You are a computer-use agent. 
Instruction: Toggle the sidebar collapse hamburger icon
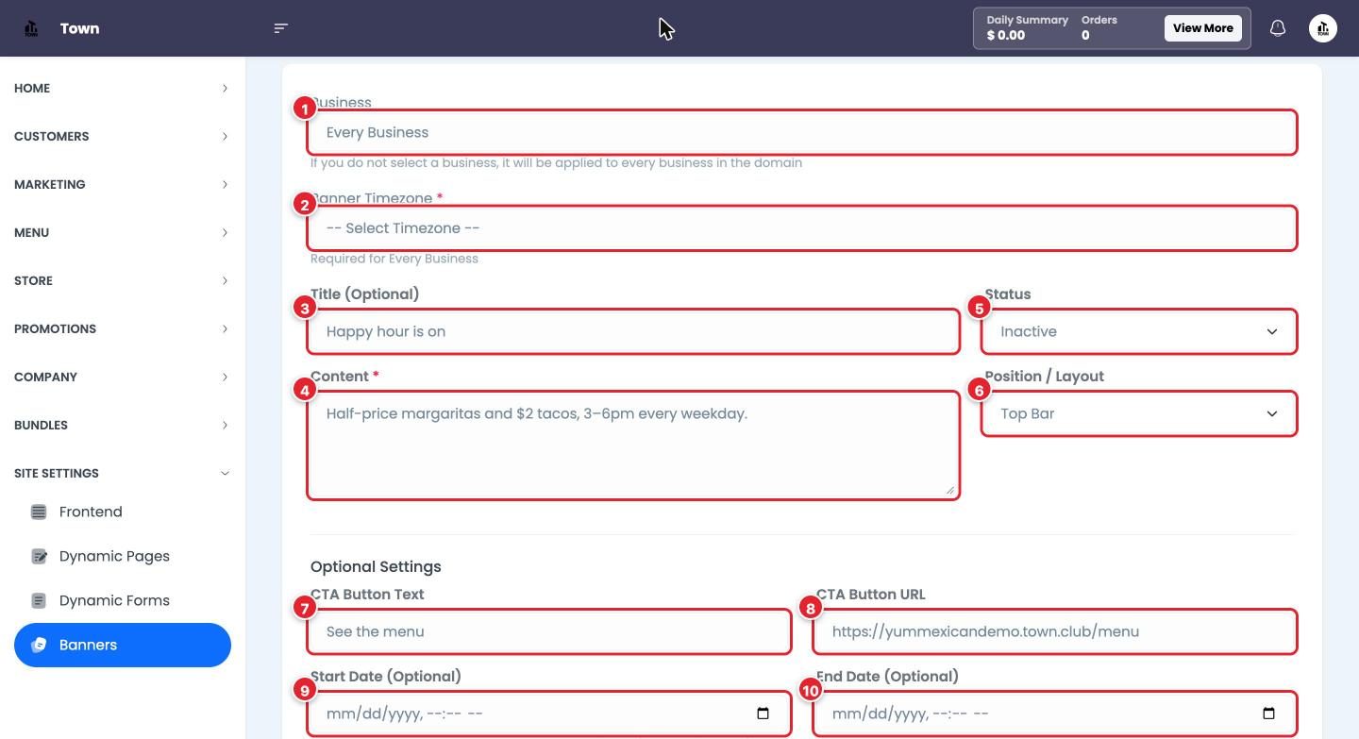click(280, 28)
